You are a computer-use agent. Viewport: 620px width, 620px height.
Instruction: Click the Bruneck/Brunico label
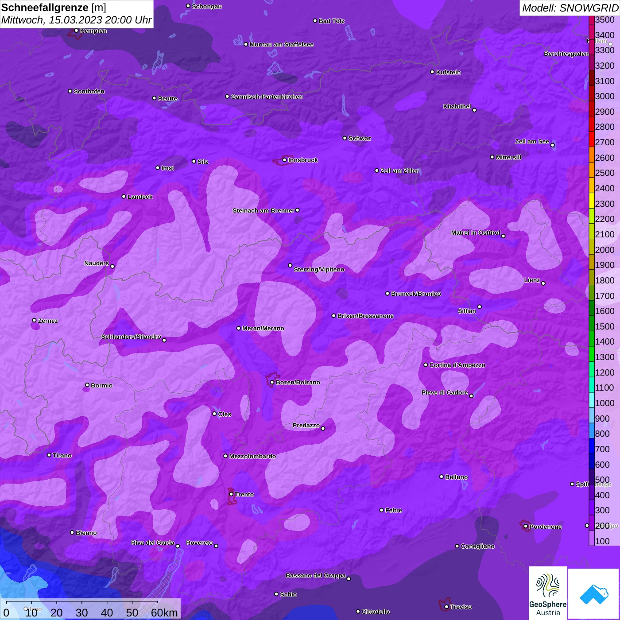[416, 294]
